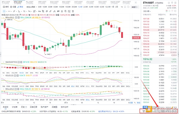Show both sides order book view
The height and width of the screenshot is (114, 179).
[x=167, y=11]
